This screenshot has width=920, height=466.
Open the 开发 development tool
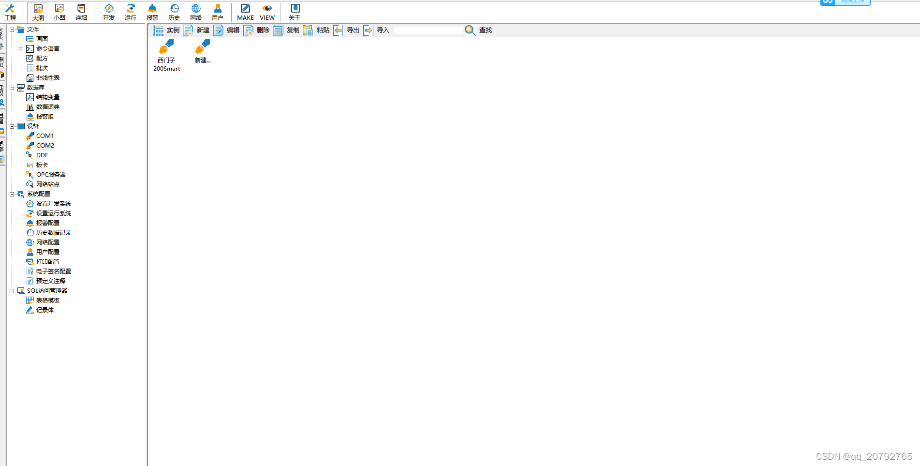tap(109, 12)
